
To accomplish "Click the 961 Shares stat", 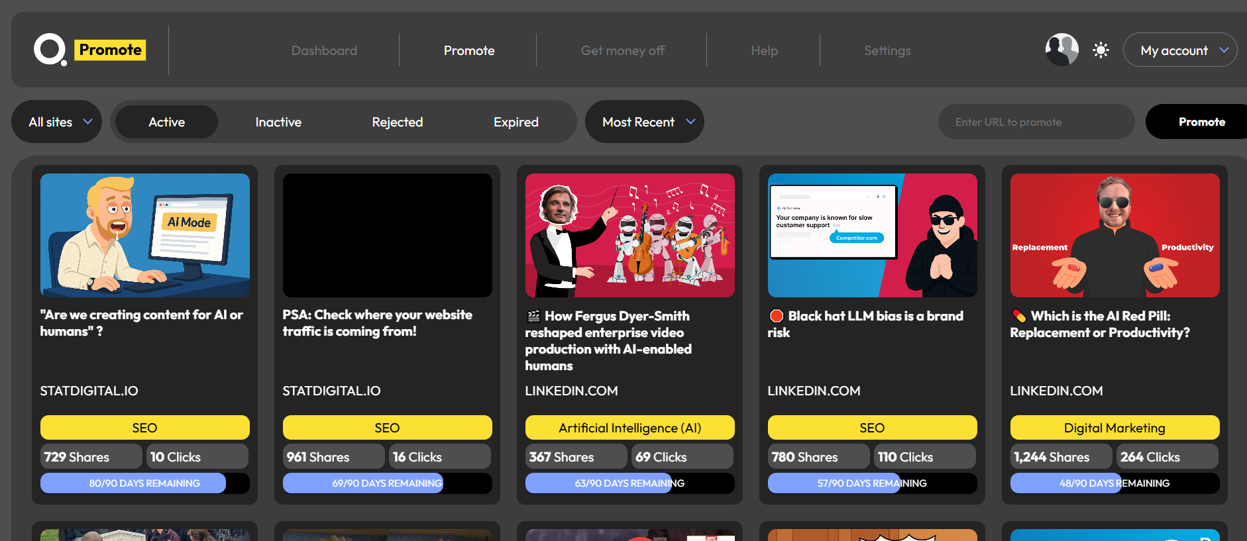I will tap(334, 457).
